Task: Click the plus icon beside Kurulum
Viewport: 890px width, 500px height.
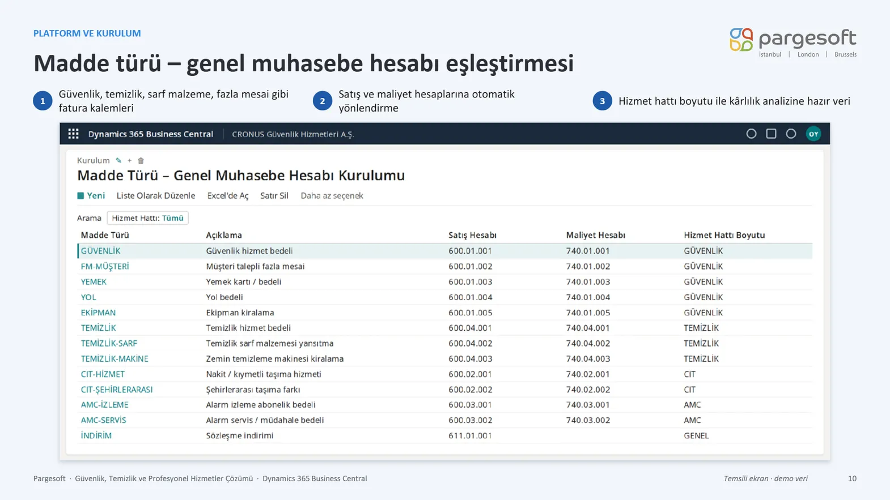Action: 129,161
